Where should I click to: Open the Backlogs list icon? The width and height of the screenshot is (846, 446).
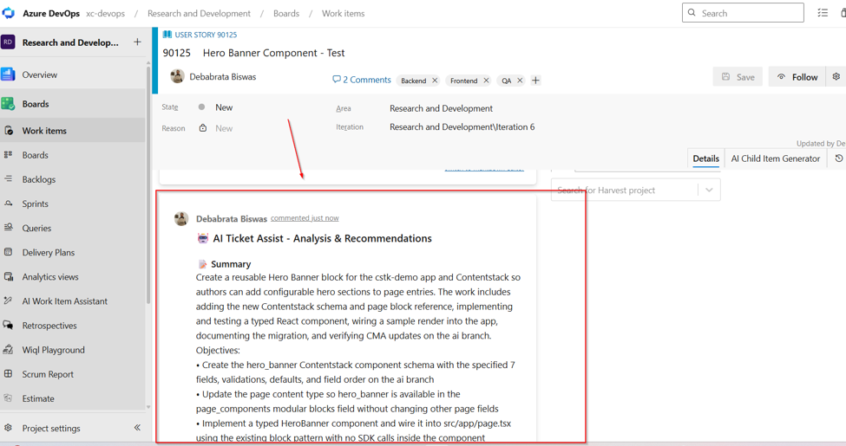[8, 178]
